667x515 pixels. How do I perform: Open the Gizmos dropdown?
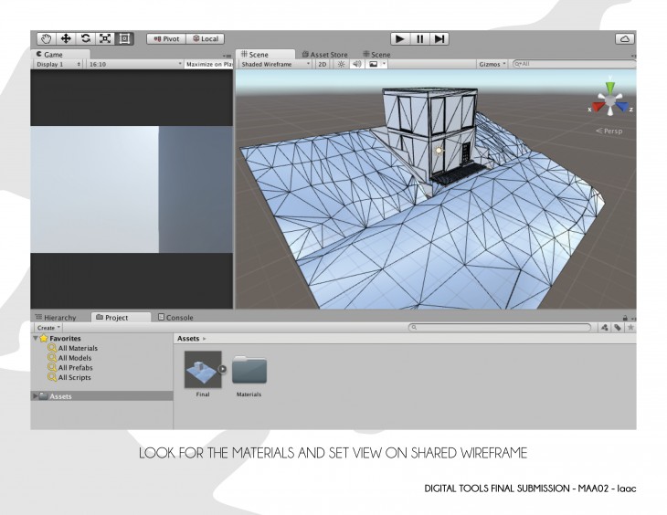[492, 65]
